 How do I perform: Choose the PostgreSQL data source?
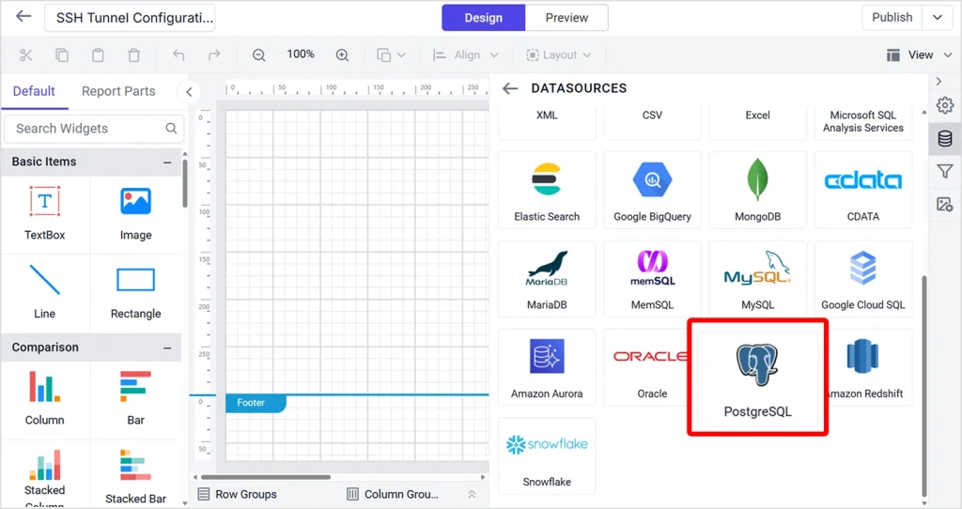coord(758,378)
